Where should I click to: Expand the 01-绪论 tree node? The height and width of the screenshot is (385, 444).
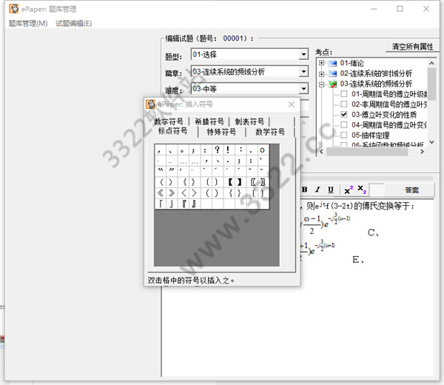[321, 63]
